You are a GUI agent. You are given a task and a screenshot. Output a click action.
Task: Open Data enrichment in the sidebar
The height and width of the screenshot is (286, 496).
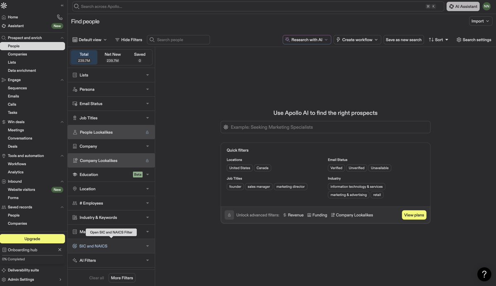(22, 70)
